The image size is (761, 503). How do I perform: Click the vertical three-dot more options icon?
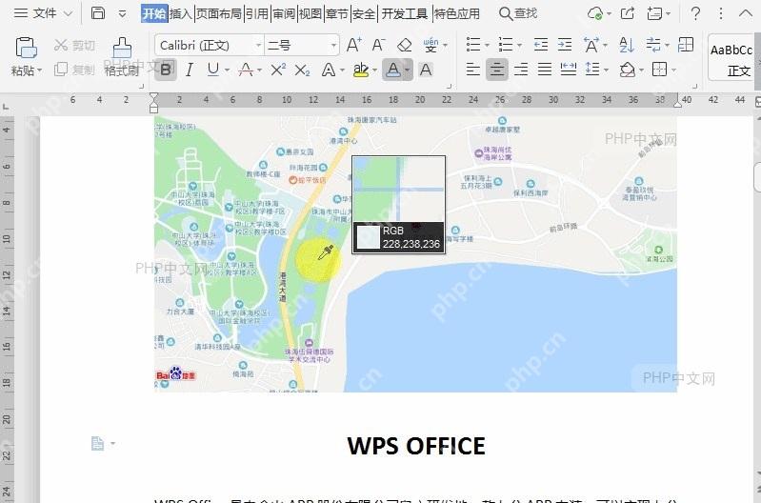[721, 13]
